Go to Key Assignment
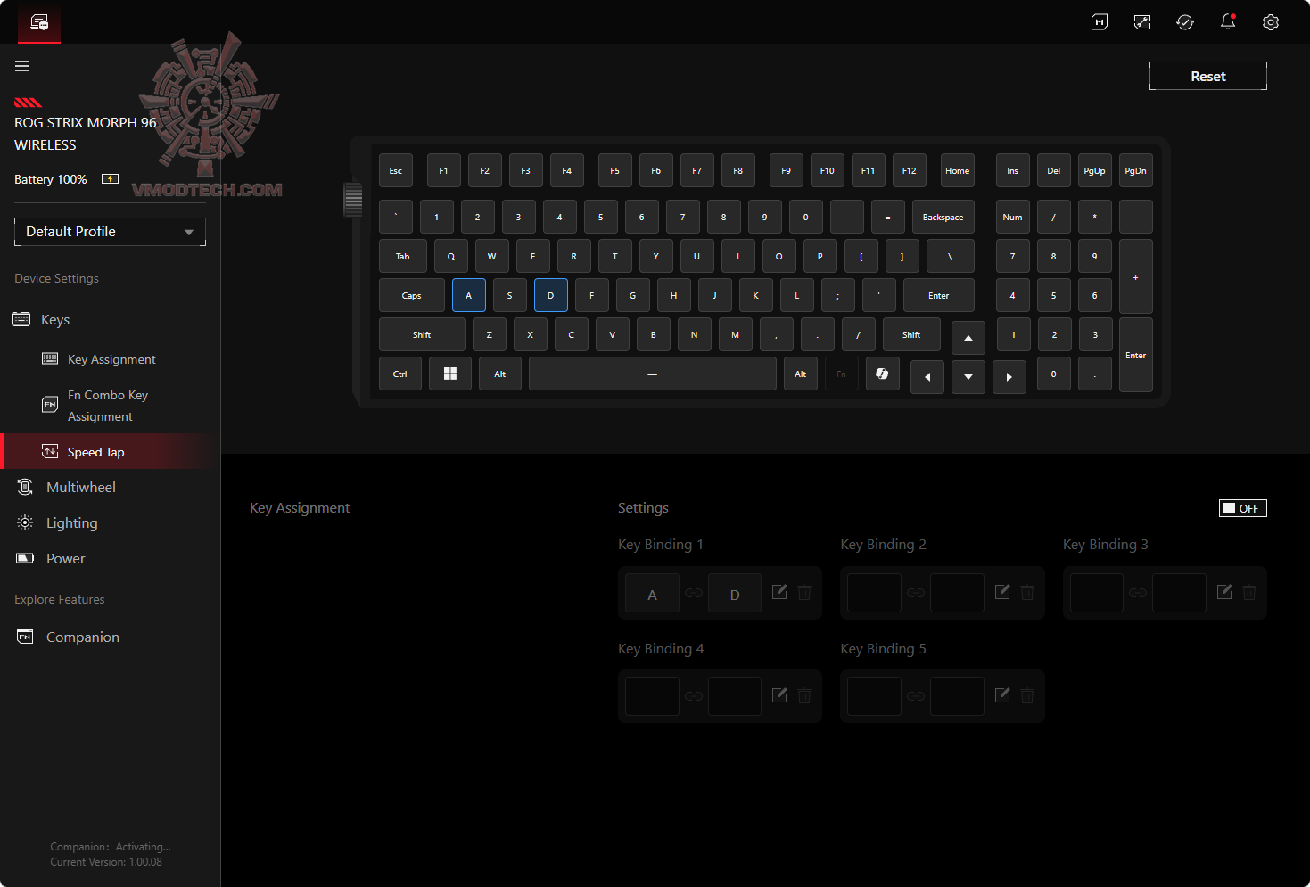The width and height of the screenshot is (1310, 887). pyautogui.click(x=110, y=359)
